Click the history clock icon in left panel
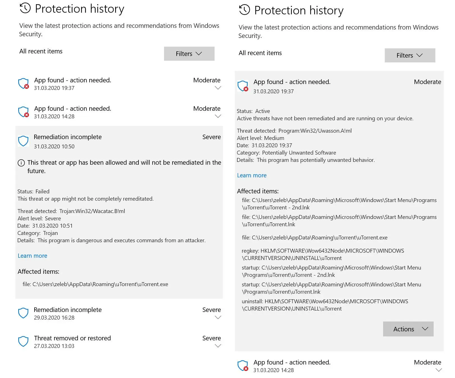 click(x=25, y=8)
